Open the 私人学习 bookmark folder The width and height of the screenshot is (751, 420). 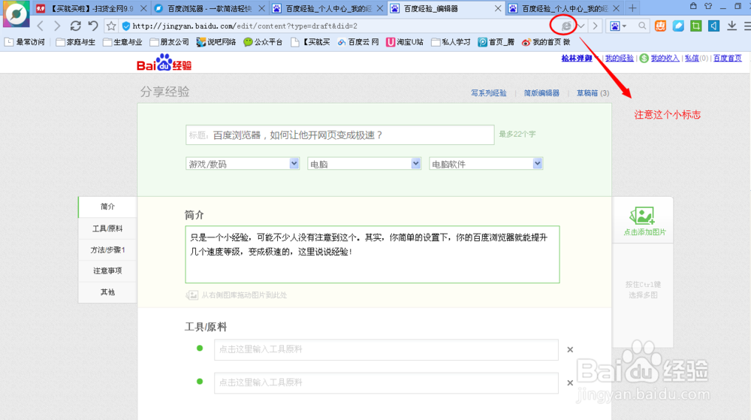[x=451, y=42]
